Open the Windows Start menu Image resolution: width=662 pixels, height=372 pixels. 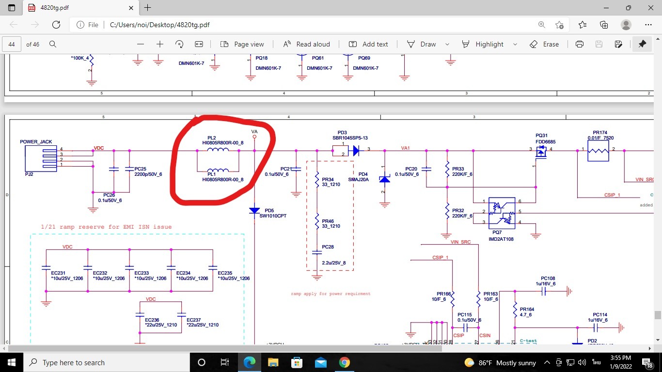click(x=12, y=362)
